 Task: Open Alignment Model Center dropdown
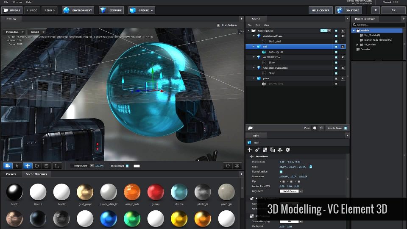[x=291, y=191]
